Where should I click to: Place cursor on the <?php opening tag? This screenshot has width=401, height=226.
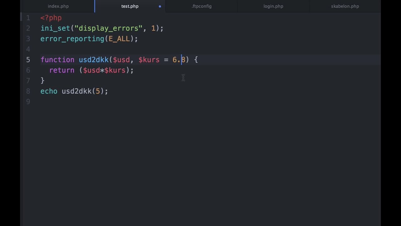coord(51,18)
